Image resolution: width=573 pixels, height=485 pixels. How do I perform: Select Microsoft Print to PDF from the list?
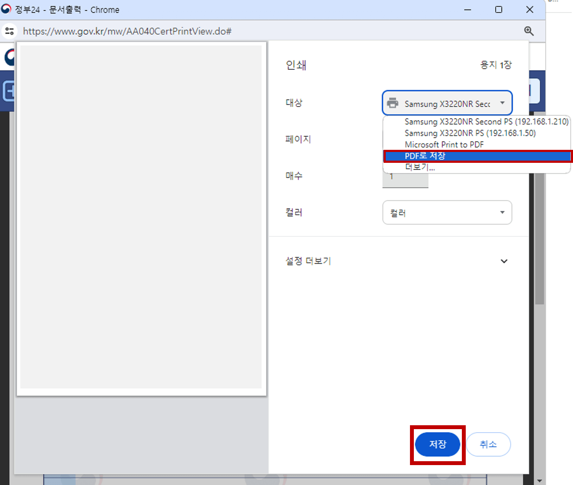pos(444,144)
